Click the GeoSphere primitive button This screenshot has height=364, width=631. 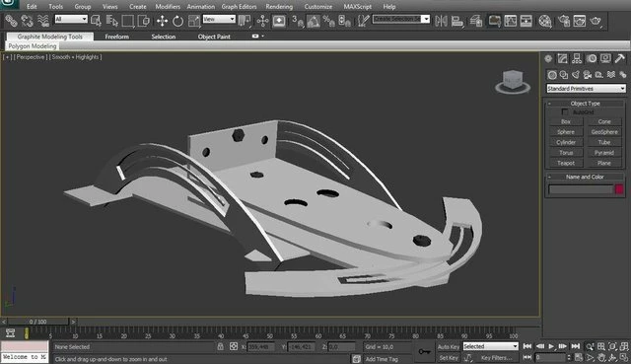pos(604,132)
